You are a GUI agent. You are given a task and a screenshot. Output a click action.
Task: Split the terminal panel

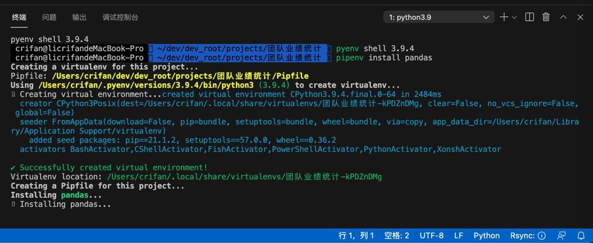(x=529, y=18)
